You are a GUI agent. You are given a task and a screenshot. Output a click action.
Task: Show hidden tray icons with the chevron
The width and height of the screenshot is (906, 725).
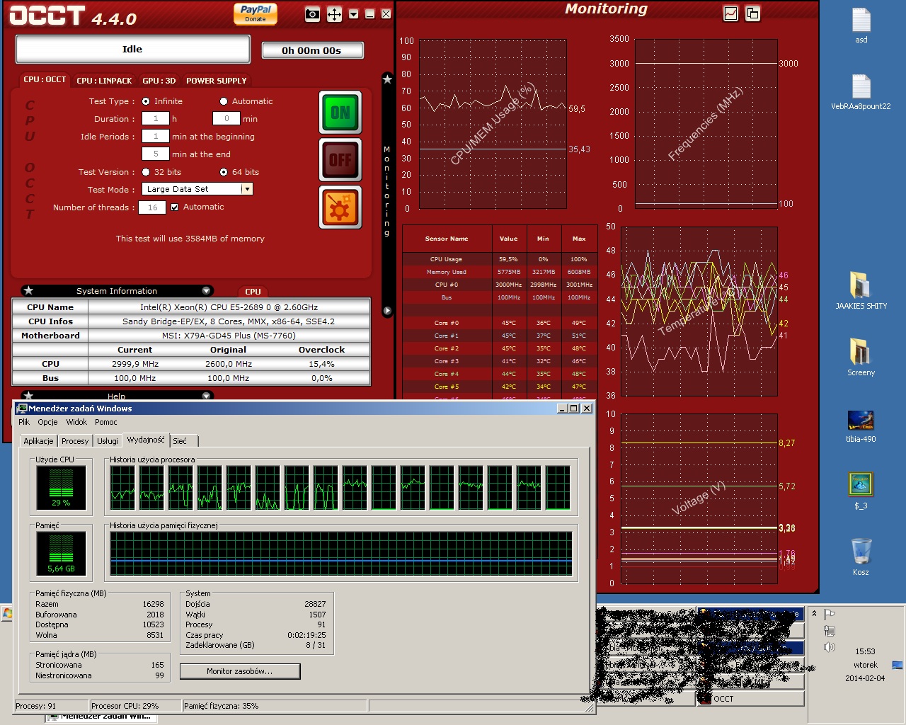[x=814, y=614]
